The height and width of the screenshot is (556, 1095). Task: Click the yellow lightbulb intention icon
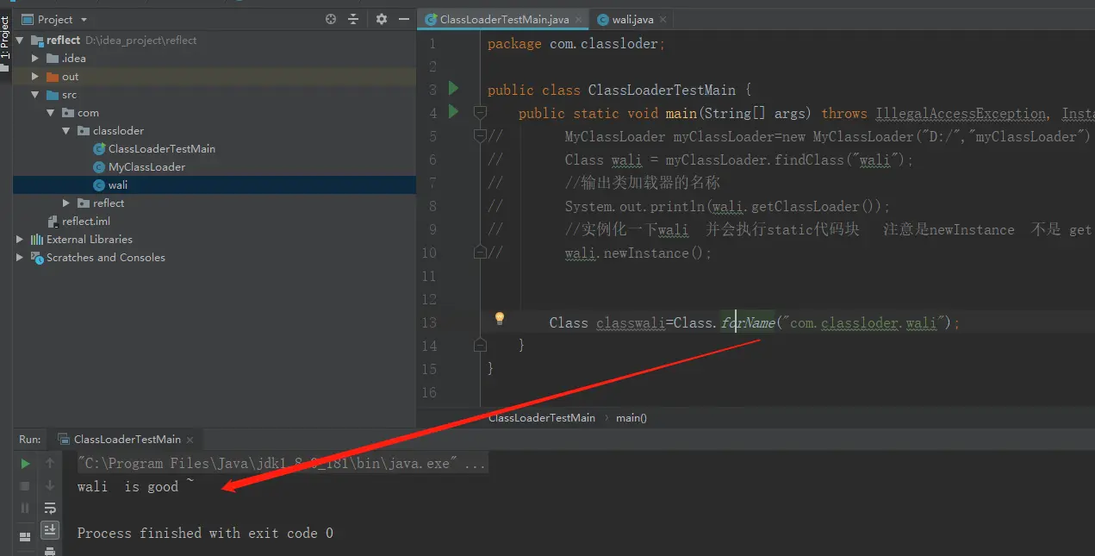tap(499, 319)
